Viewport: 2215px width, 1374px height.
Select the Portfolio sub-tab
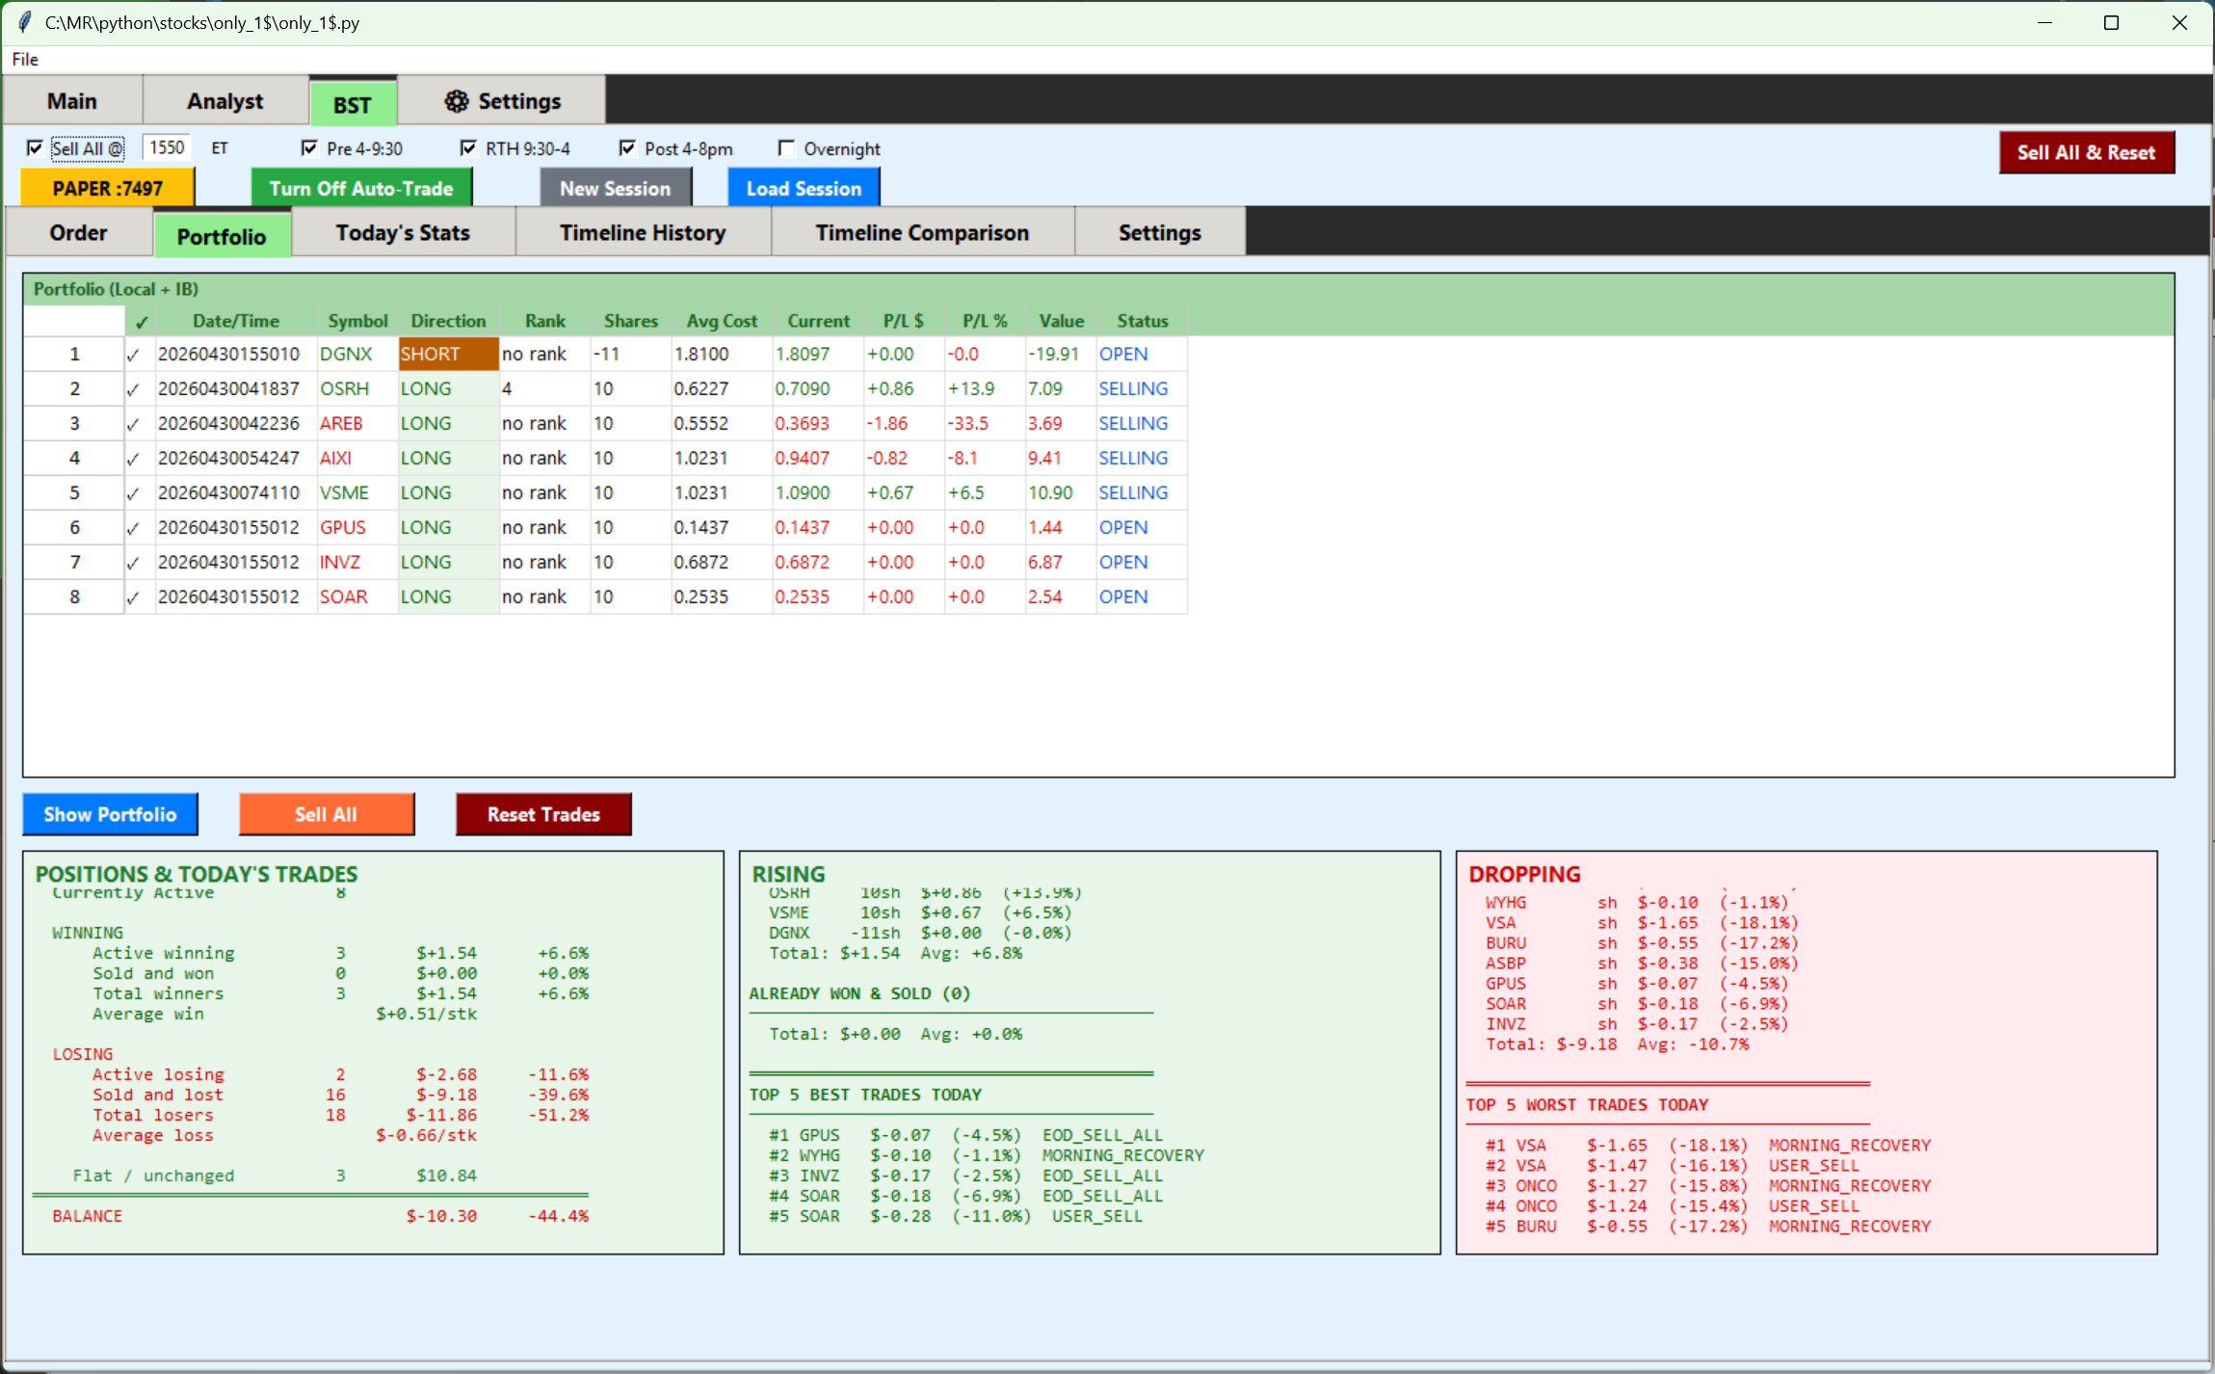coord(222,235)
